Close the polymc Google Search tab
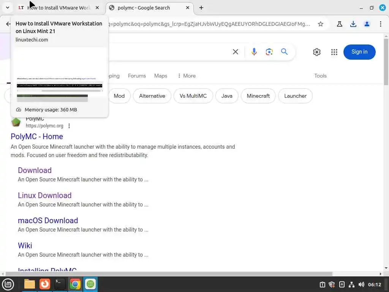 coord(188,8)
